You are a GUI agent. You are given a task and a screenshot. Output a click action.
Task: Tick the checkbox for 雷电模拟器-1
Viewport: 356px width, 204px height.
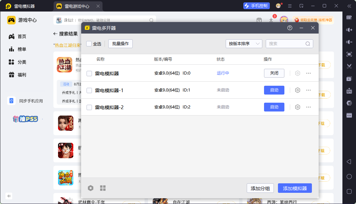[89, 90]
